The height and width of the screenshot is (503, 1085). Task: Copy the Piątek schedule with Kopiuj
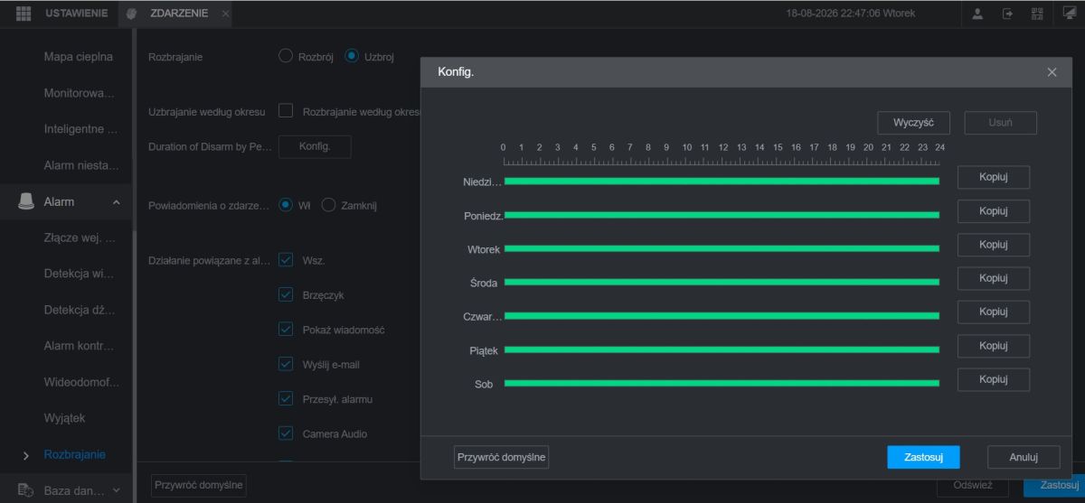pos(993,346)
